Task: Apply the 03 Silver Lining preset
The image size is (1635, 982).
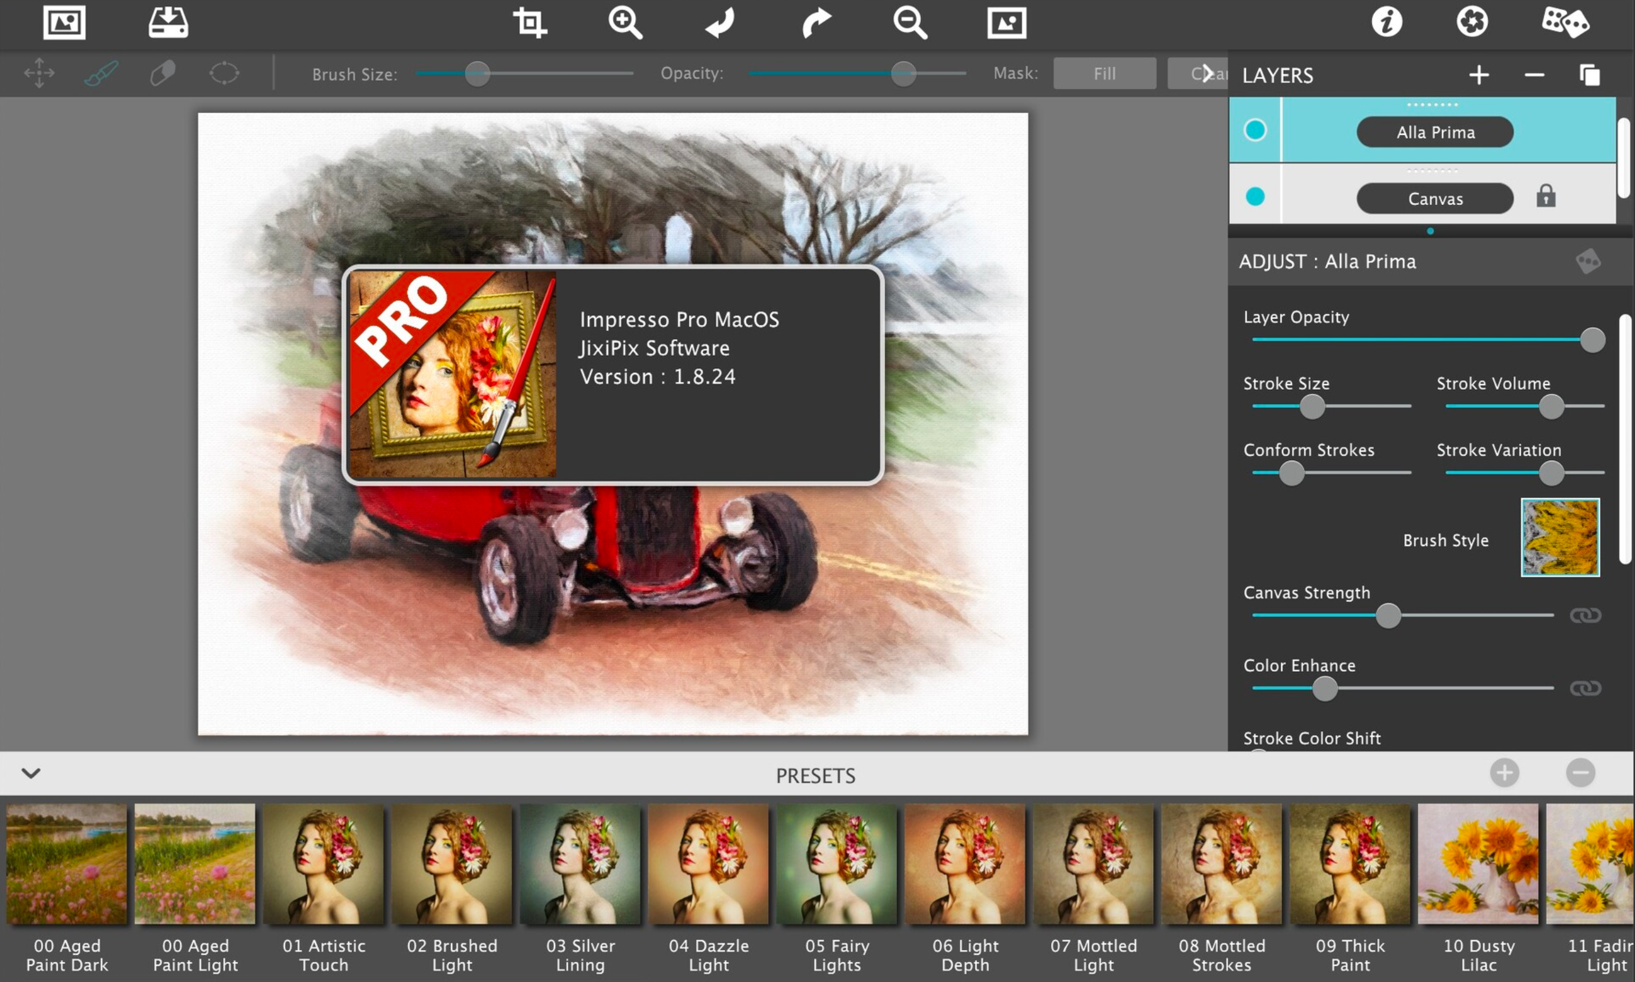Action: click(x=580, y=863)
